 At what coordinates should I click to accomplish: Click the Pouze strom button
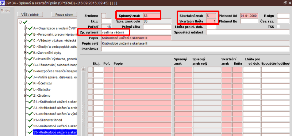click(64, 15)
